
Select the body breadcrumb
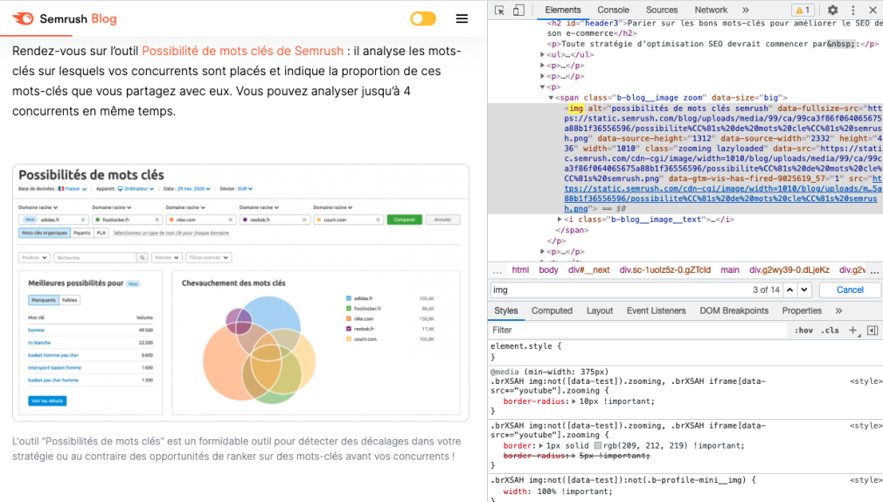point(548,270)
